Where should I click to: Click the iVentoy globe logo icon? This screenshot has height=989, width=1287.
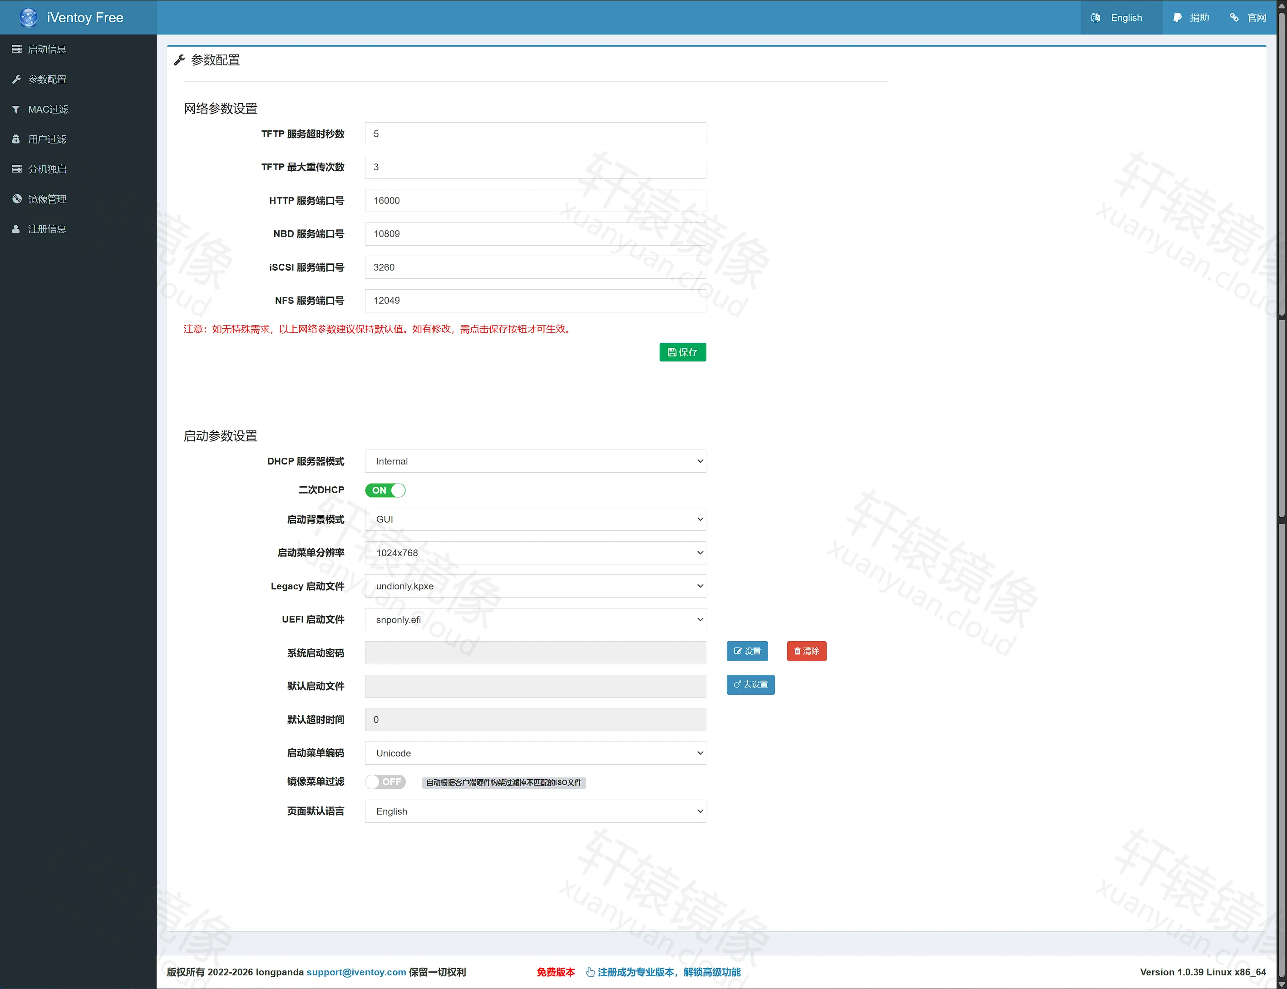pyautogui.click(x=28, y=18)
